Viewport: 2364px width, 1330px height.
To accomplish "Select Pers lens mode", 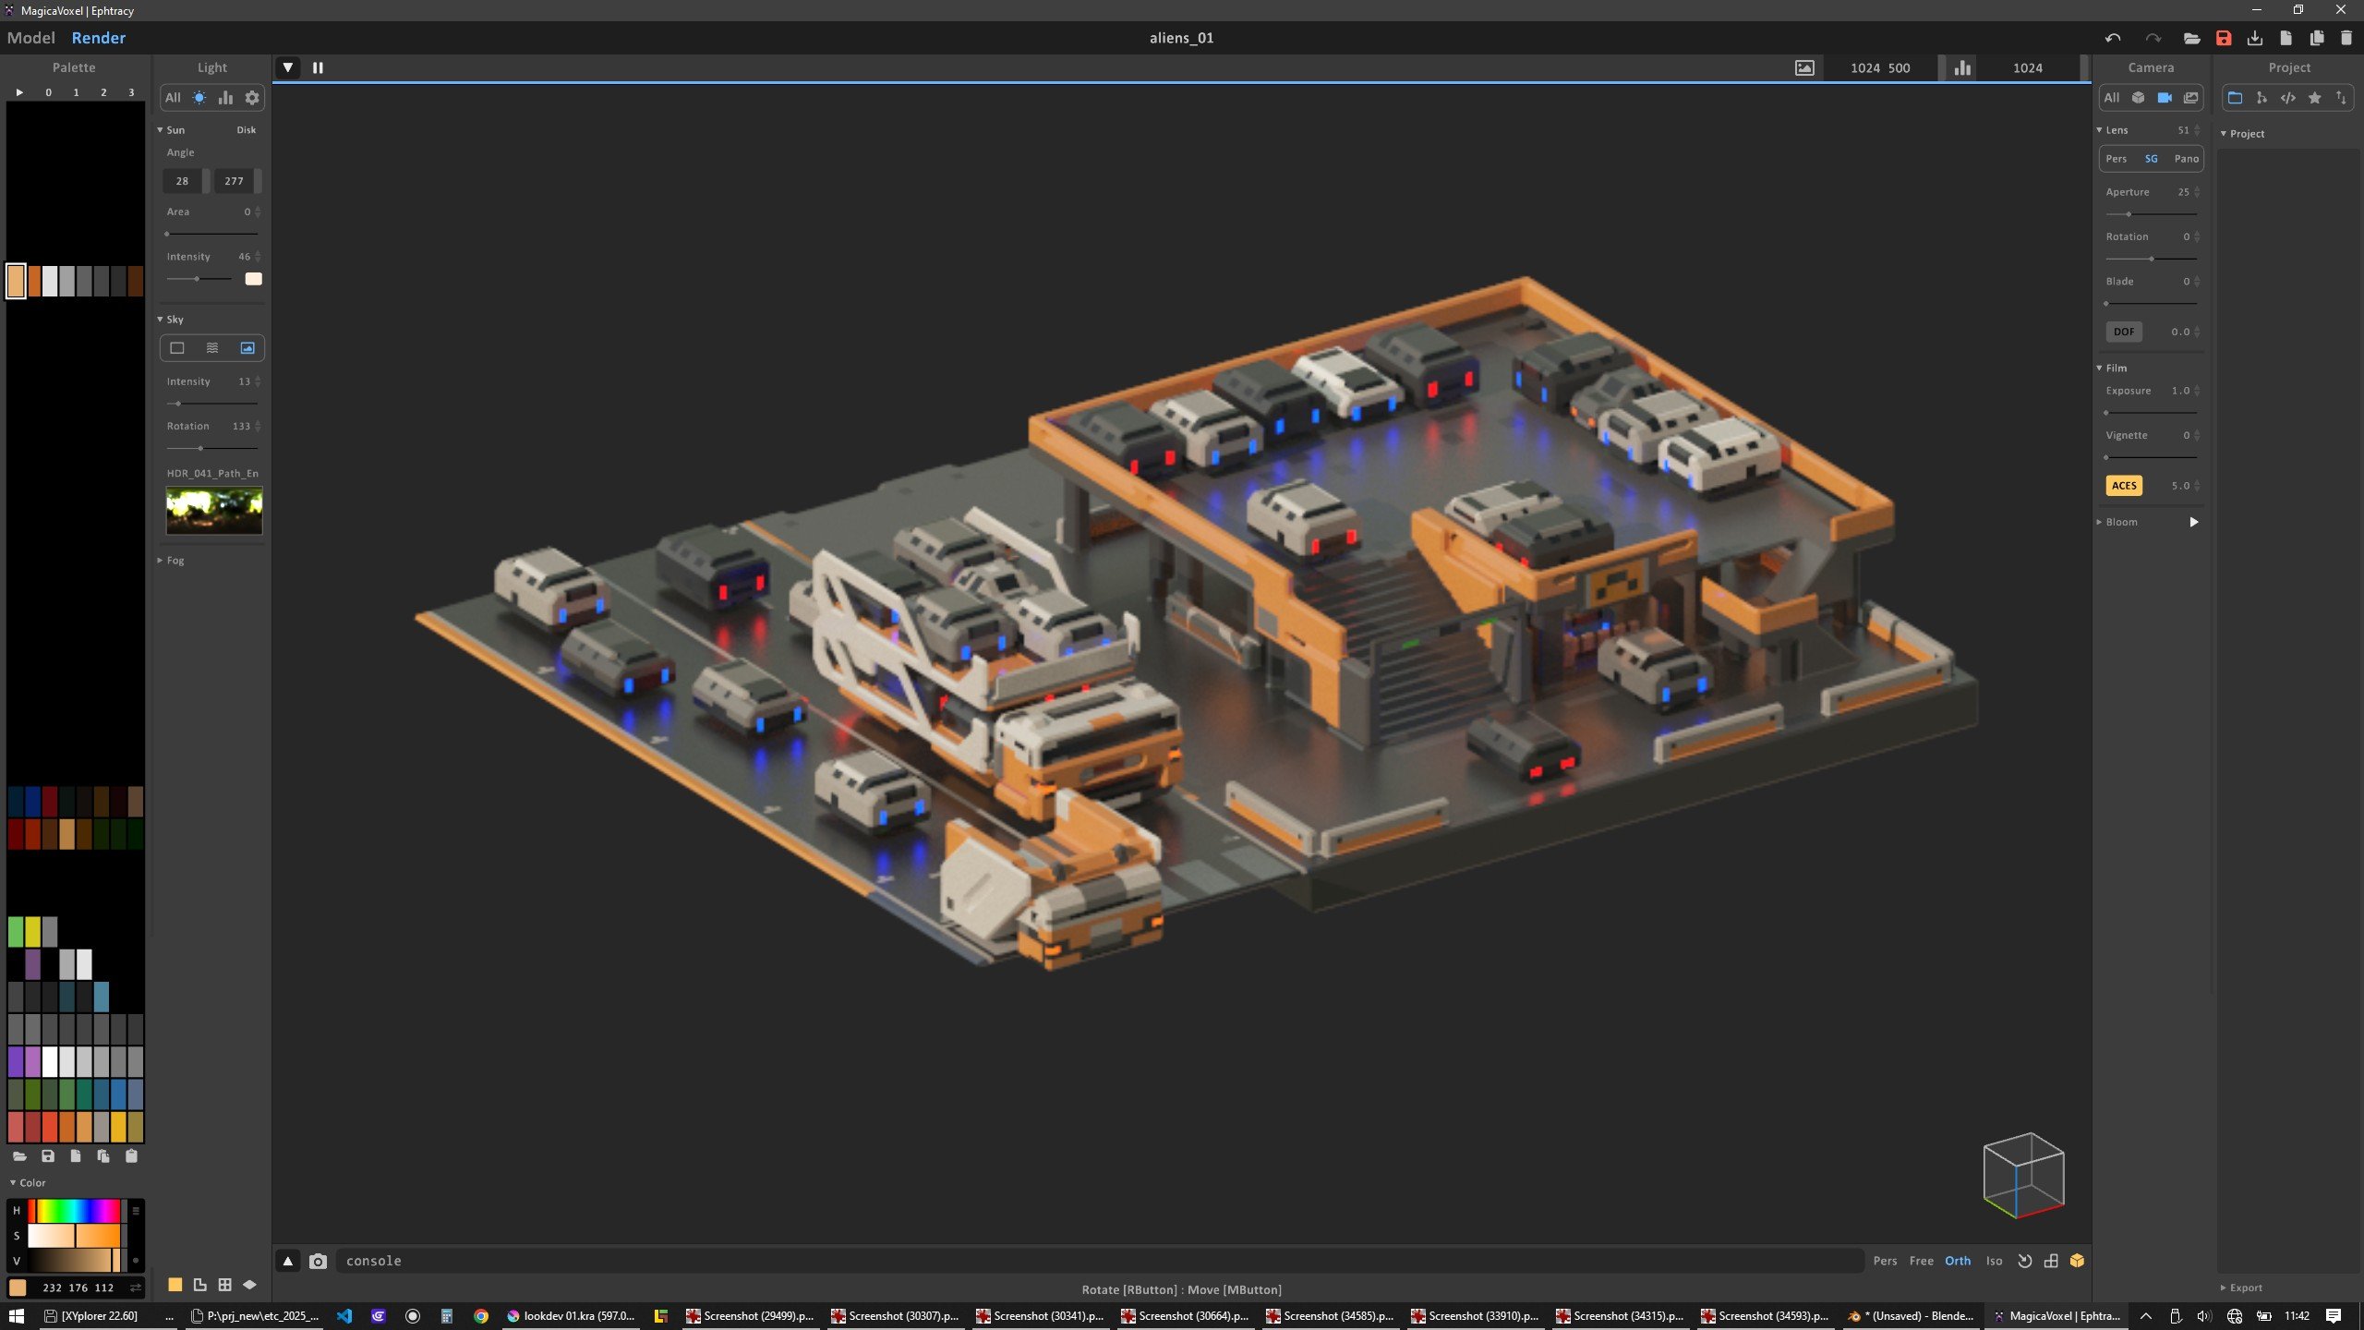I will pyautogui.click(x=2117, y=159).
